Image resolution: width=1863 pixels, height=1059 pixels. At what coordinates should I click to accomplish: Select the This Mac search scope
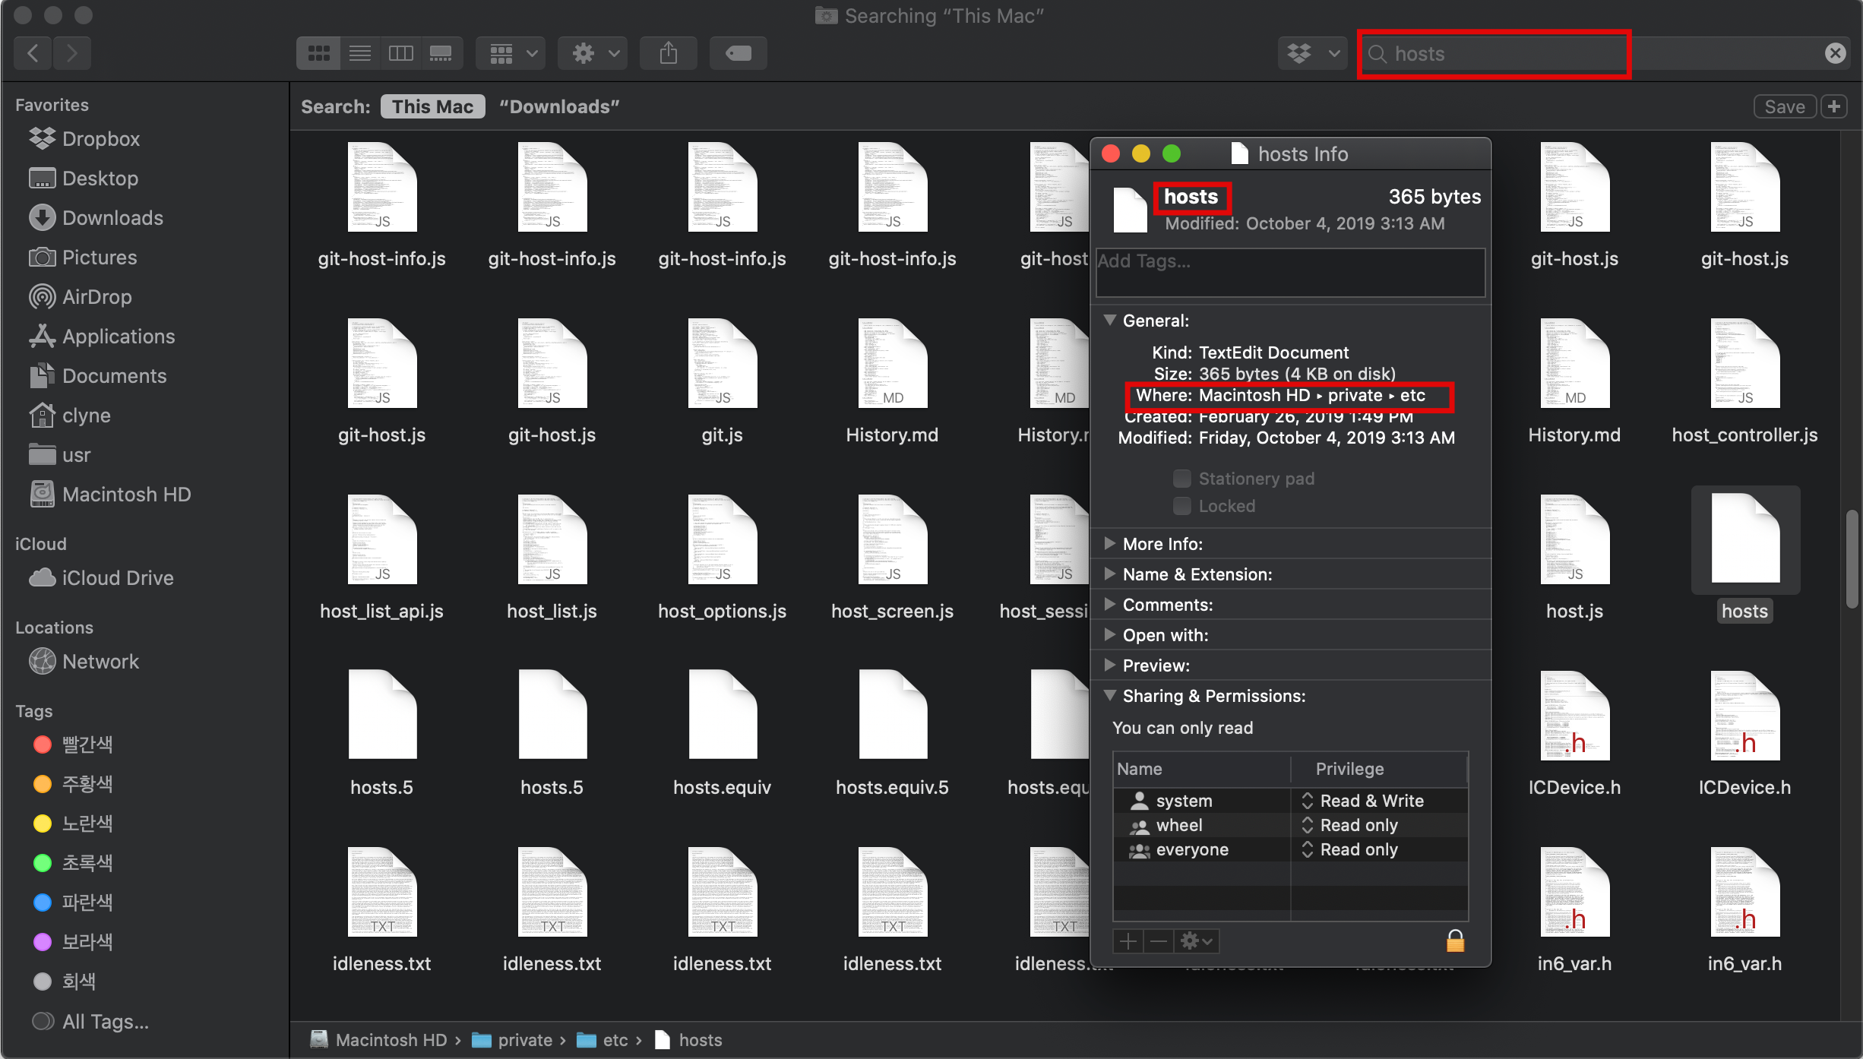click(432, 107)
